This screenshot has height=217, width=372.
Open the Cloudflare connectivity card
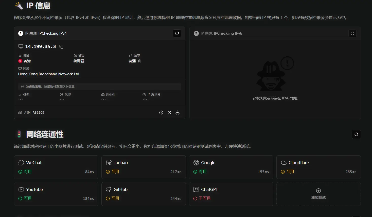coord(318,167)
